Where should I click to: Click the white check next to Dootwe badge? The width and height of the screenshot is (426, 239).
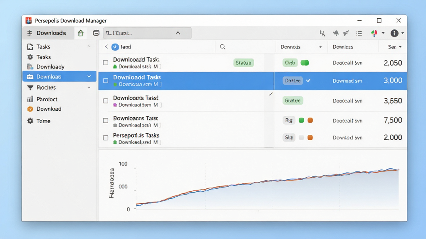click(308, 80)
